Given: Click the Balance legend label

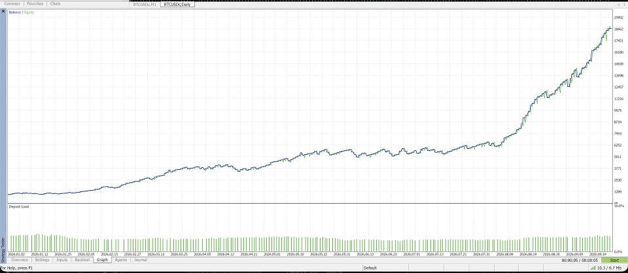Looking at the screenshot, I should coord(15,12).
